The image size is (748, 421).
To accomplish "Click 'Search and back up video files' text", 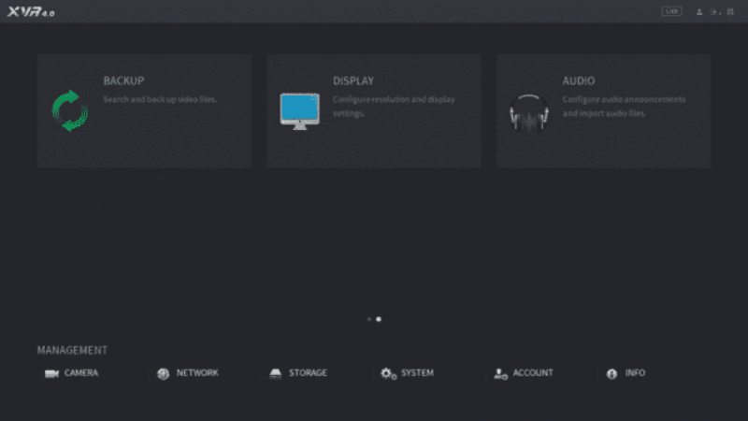I will click(160, 99).
